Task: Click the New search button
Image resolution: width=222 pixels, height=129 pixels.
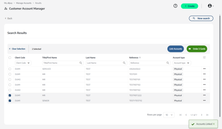Action: pos(201,18)
